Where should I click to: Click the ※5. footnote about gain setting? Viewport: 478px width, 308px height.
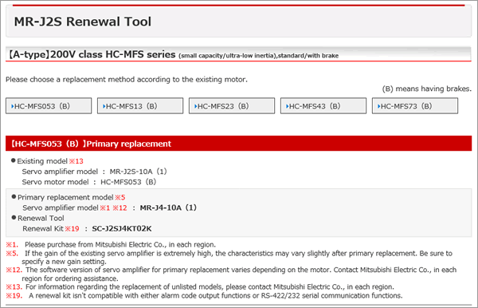(229, 257)
